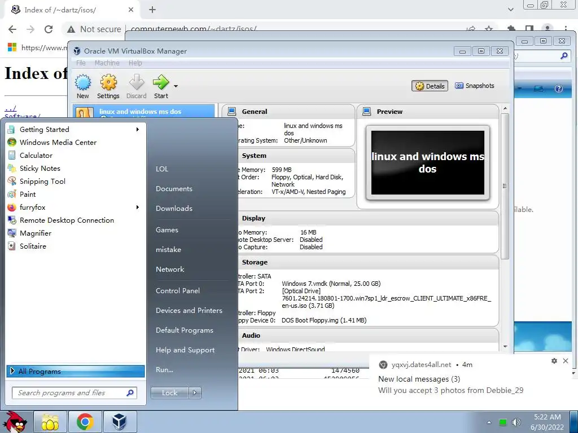578x433 pixels.
Task: Launch Paint from Start menu
Action: click(74, 194)
